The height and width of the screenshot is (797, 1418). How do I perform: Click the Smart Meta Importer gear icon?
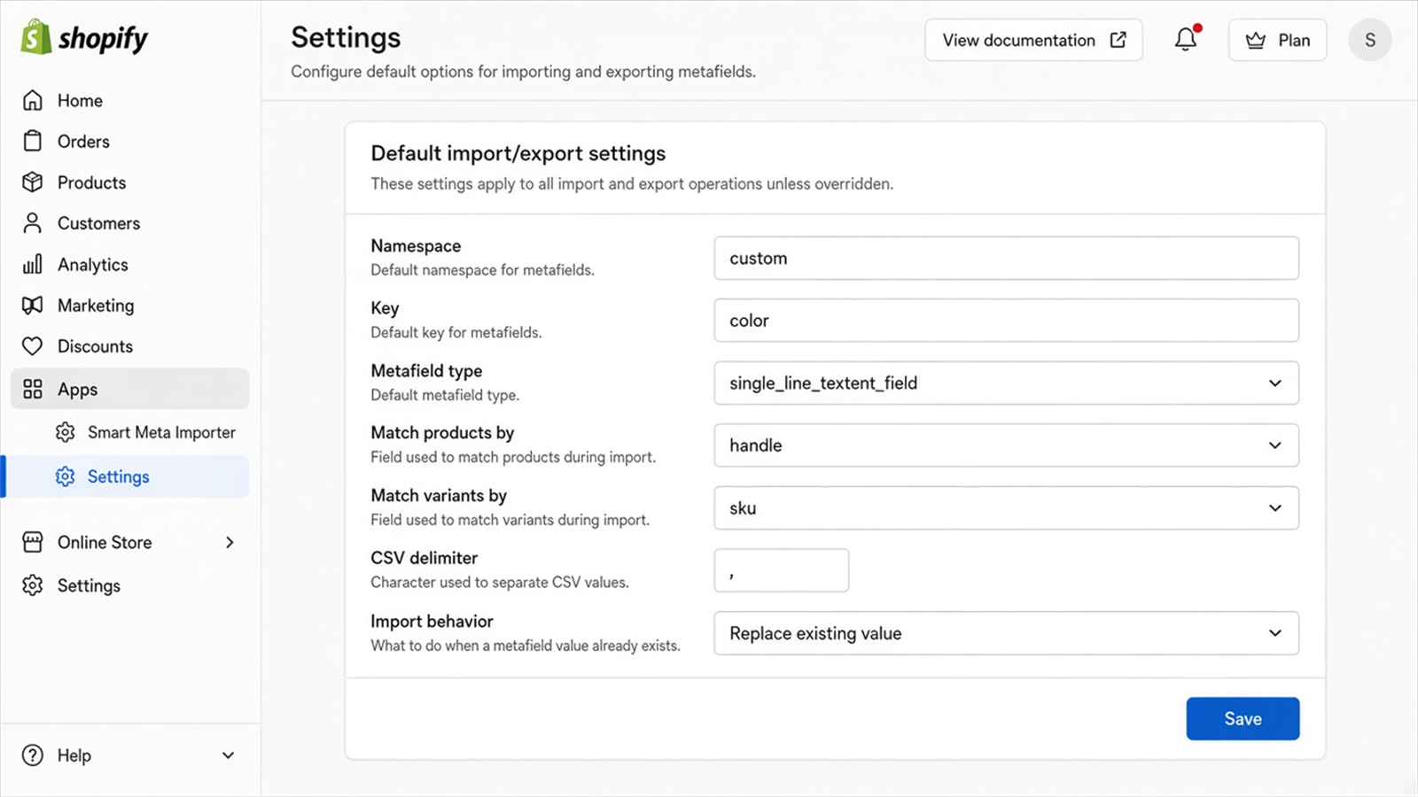coord(65,432)
